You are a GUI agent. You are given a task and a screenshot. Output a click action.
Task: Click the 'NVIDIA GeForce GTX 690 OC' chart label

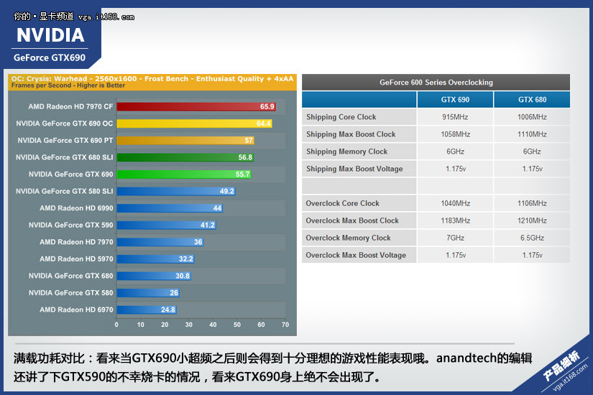coord(64,124)
